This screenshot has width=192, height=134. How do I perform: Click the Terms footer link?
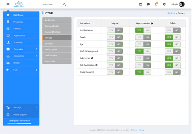coord(135,130)
